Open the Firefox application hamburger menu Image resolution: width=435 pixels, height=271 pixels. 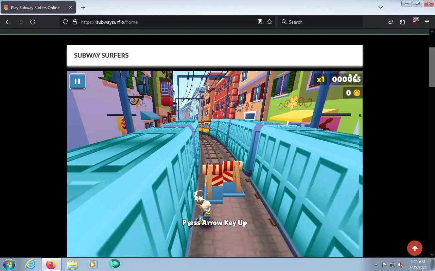tap(427, 22)
